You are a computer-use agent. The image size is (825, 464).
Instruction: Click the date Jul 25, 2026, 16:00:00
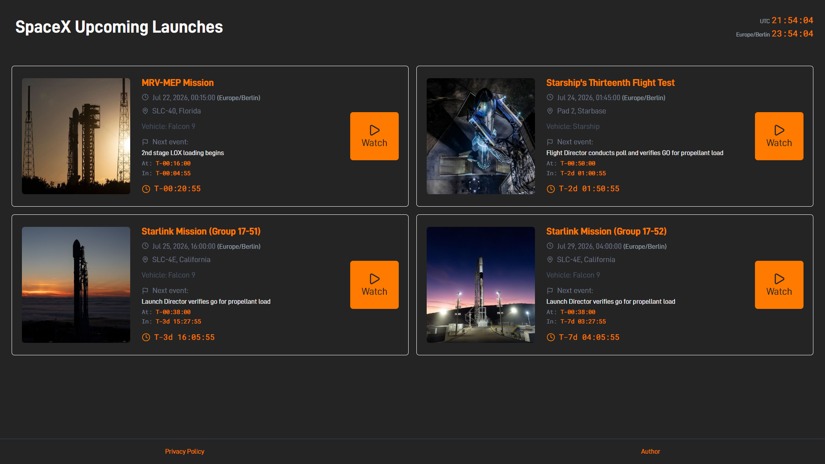pyautogui.click(x=183, y=246)
